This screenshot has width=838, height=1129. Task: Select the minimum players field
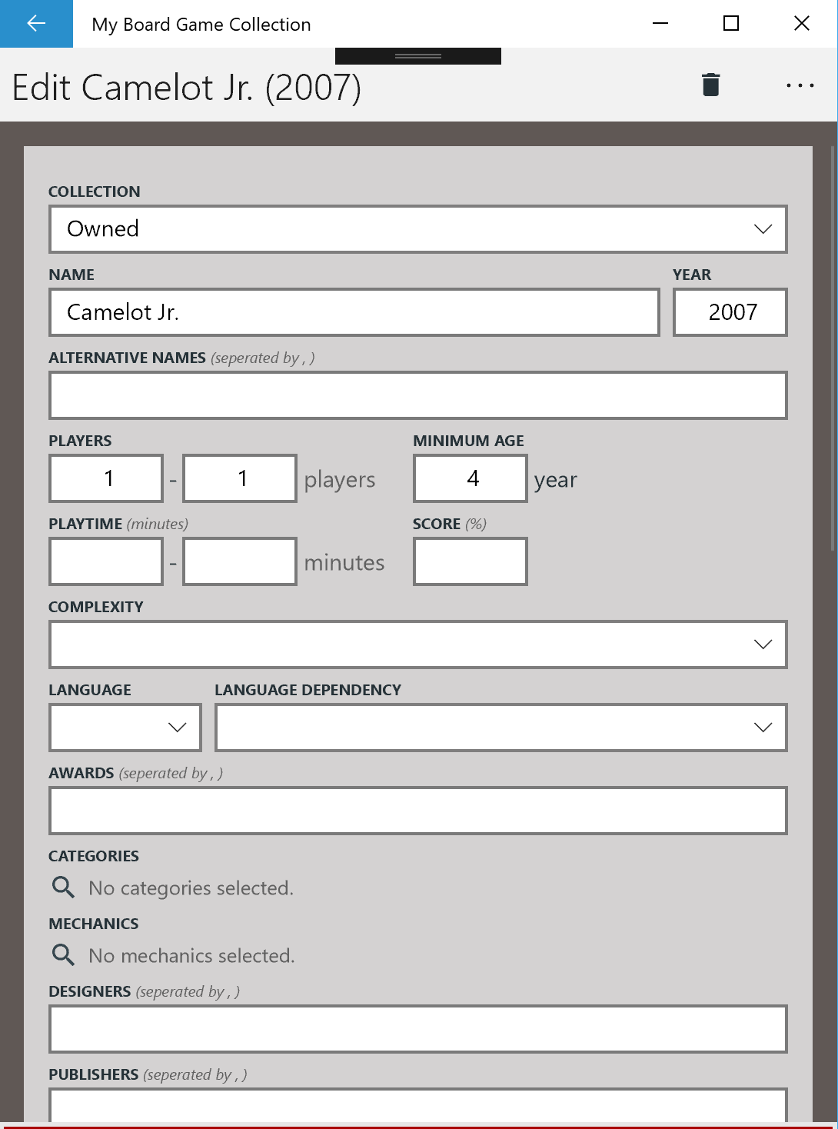(x=106, y=478)
